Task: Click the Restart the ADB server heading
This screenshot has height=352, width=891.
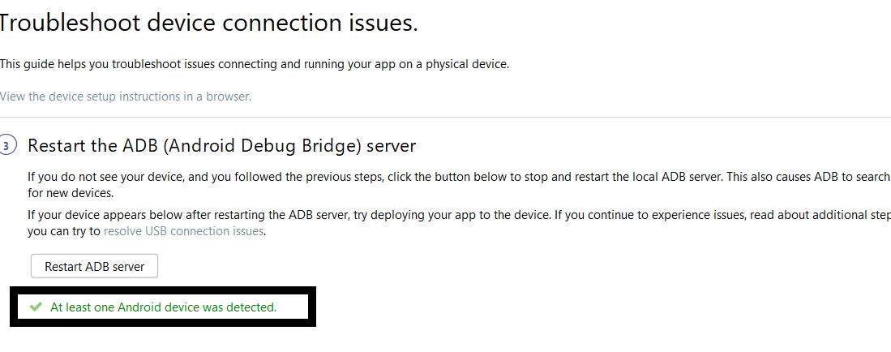Action: (221, 146)
